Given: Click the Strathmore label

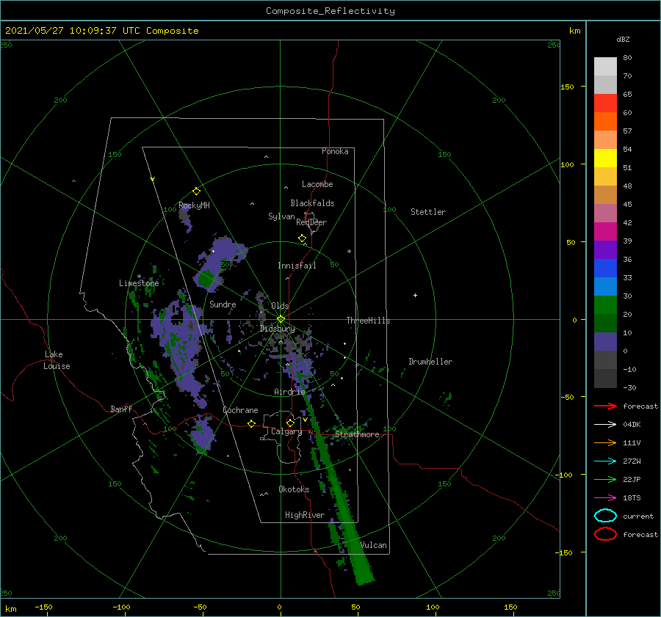Looking at the screenshot, I should coord(357,434).
